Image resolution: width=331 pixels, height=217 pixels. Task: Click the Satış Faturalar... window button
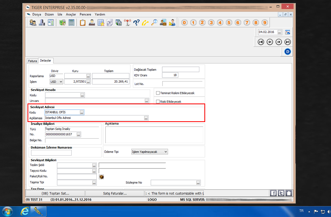point(115,193)
